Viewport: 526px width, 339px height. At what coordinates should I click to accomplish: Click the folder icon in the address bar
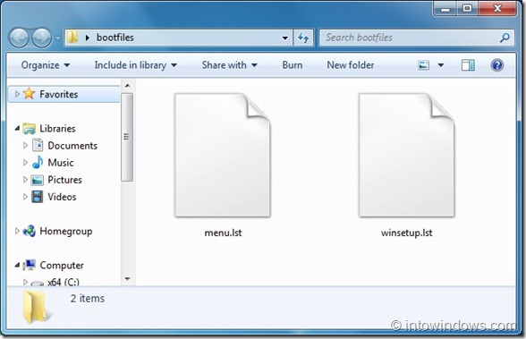(72, 38)
